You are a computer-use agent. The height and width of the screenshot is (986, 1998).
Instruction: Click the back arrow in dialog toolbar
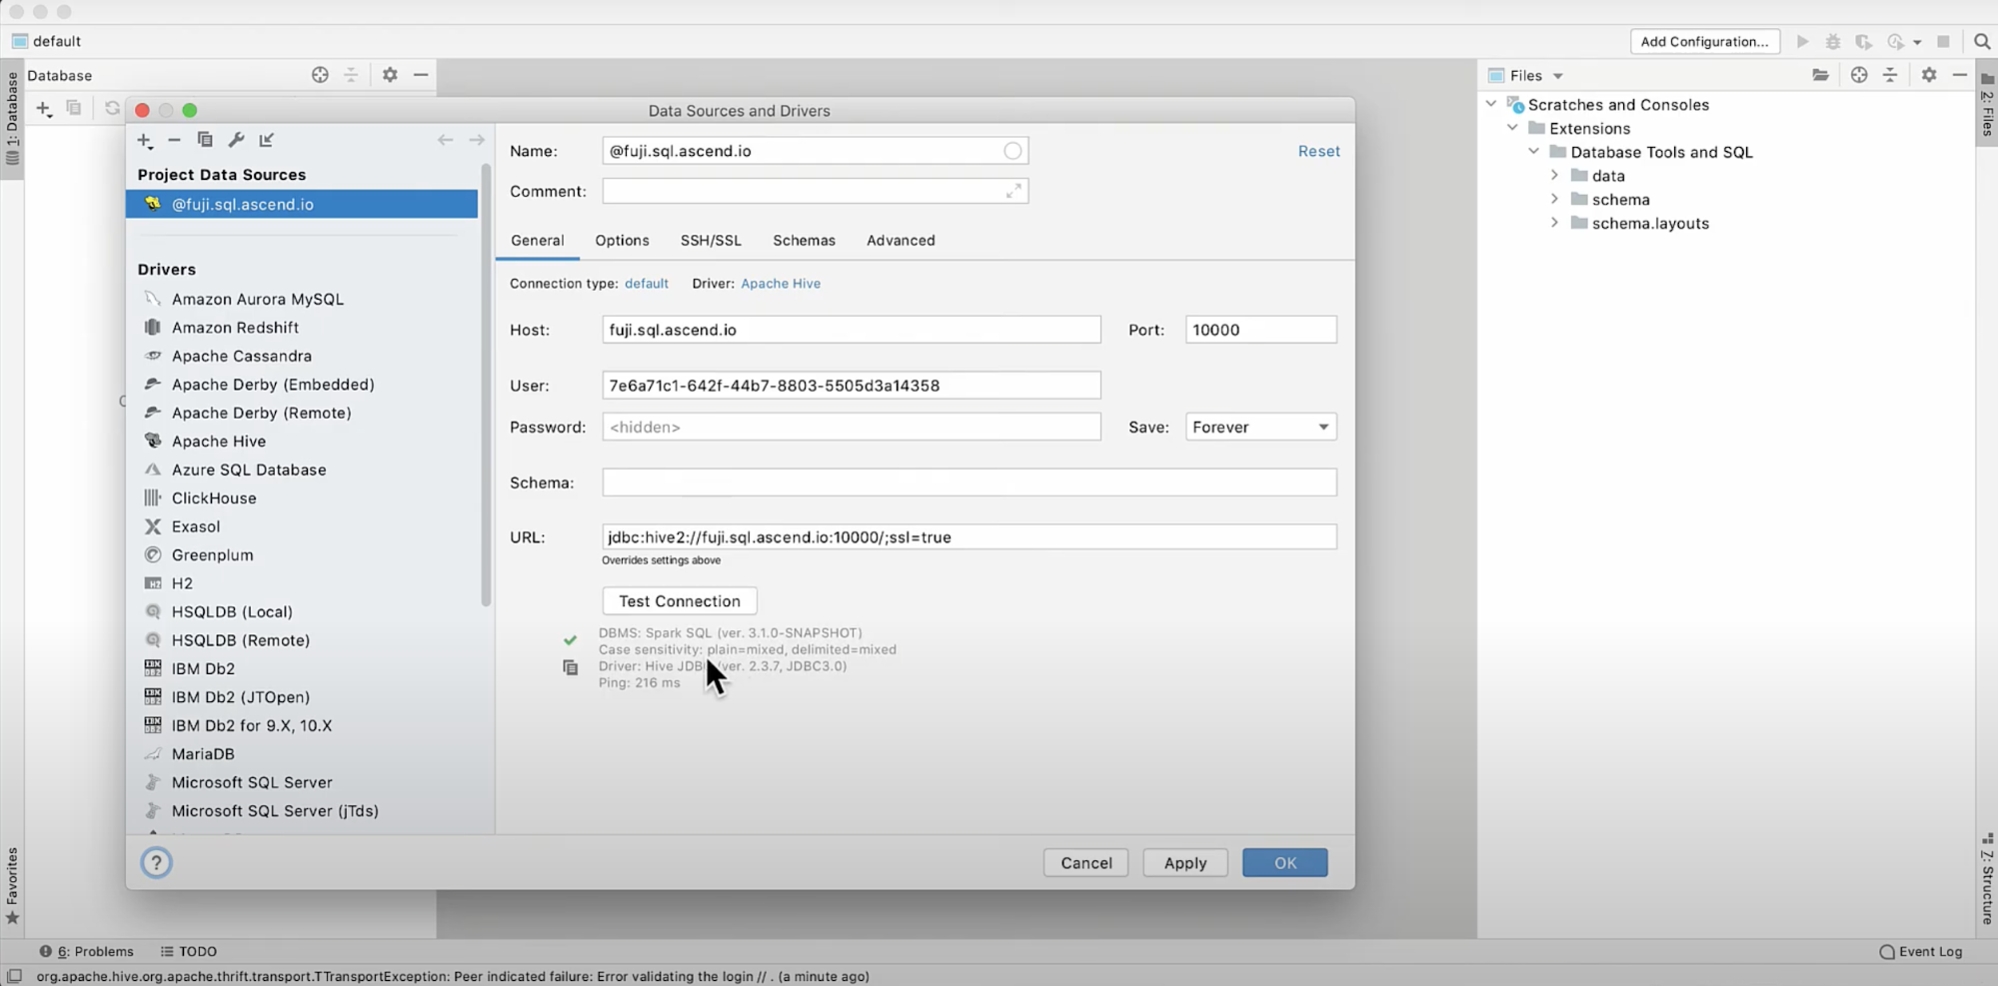coord(445,140)
